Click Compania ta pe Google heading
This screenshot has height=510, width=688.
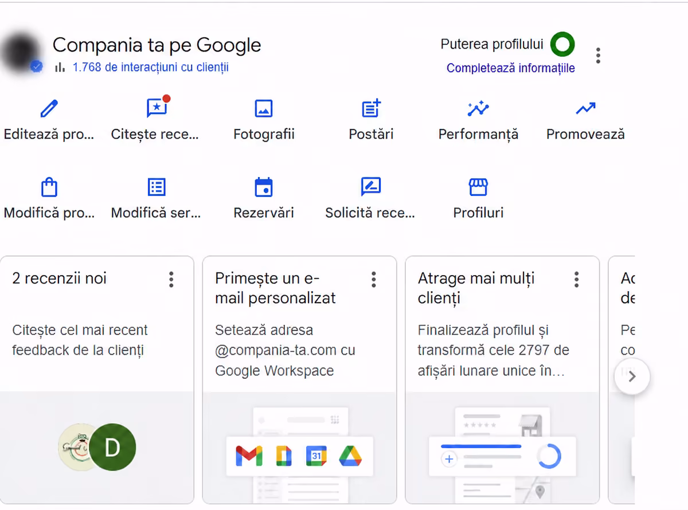tap(157, 45)
